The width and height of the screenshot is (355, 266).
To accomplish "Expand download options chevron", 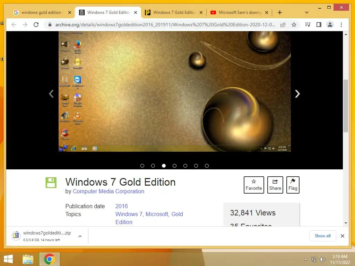I will tap(80, 236).
